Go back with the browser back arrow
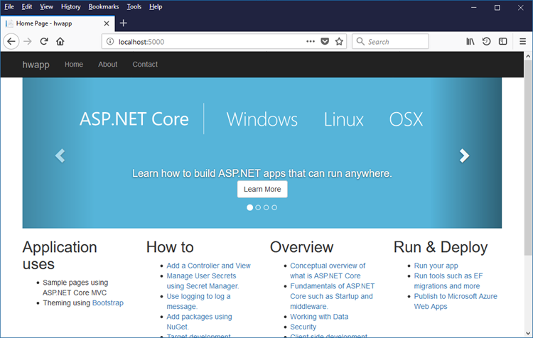533x338 pixels. click(x=11, y=41)
